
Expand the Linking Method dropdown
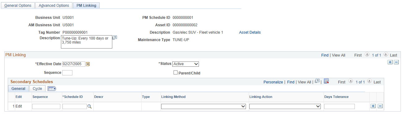point(204,106)
